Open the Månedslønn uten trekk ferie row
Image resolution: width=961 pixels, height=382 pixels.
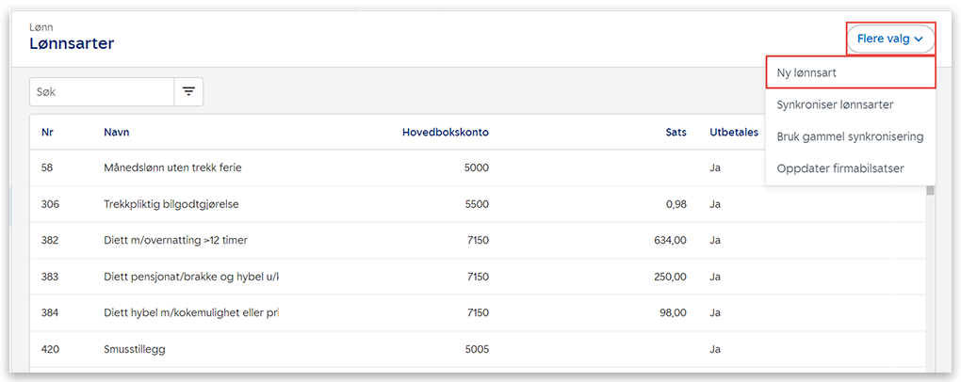pos(172,167)
